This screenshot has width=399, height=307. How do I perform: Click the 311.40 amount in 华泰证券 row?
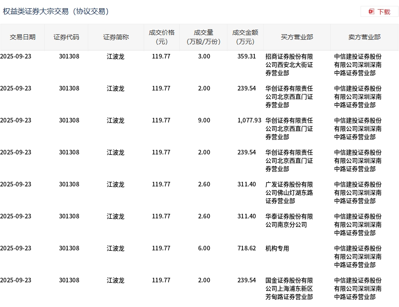pyautogui.click(x=247, y=216)
